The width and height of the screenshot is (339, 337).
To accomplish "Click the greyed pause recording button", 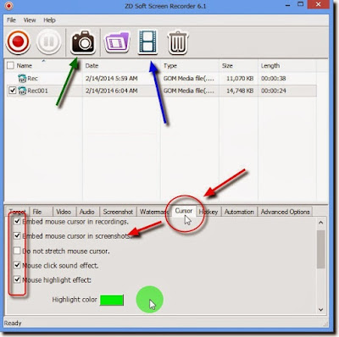I will (48, 42).
